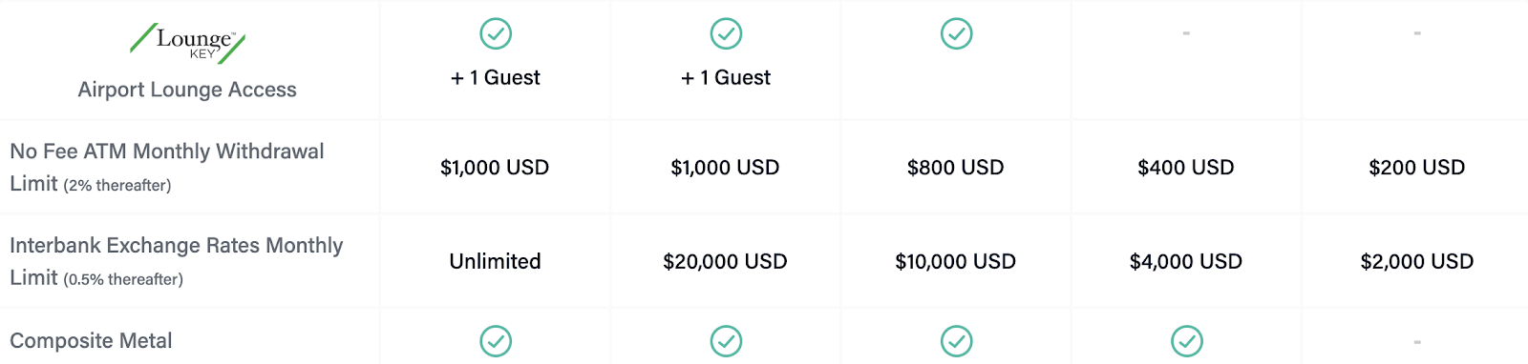The image size is (1528, 364).
Task: Select the Airport Lounge Access label
Action: [187, 90]
